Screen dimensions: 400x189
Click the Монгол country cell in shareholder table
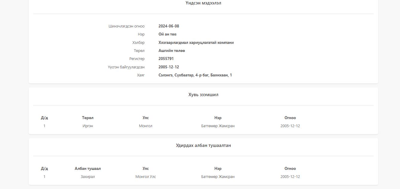pyautogui.click(x=146, y=126)
